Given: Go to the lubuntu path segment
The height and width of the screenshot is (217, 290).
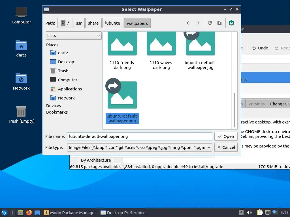Looking at the screenshot, I should [113, 23].
